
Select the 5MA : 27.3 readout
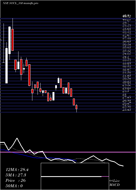[x=16, y=175]
